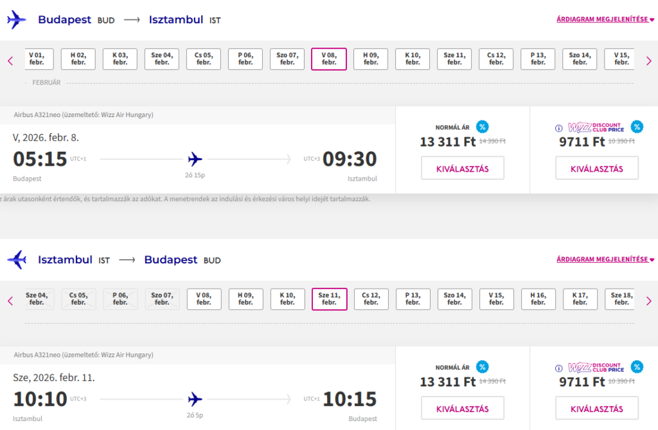Select outbound date H 09, febr.
658x430 pixels.
[x=371, y=59]
